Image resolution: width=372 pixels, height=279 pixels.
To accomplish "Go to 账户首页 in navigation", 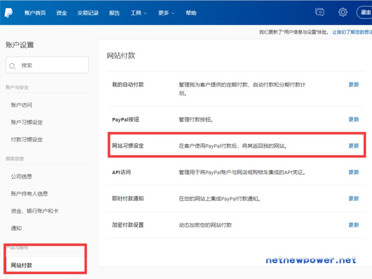I will pyautogui.click(x=35, y=13).
